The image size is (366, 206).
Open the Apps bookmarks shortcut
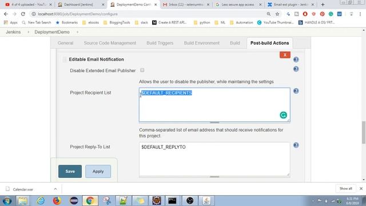11,22
